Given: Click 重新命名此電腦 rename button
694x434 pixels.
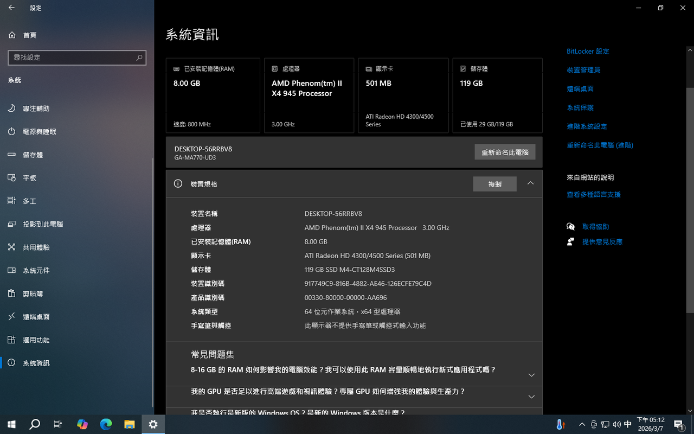Looking at the screenshot, I should pyautogui.click(x=505, y=152).
